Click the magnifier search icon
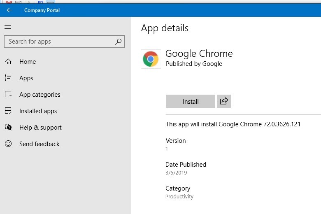 pos(118,42)
